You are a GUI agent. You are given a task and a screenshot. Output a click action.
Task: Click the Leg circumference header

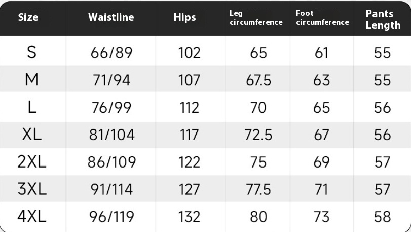256,18
